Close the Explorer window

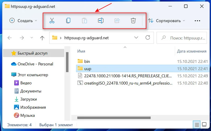[x=202, y=6]
